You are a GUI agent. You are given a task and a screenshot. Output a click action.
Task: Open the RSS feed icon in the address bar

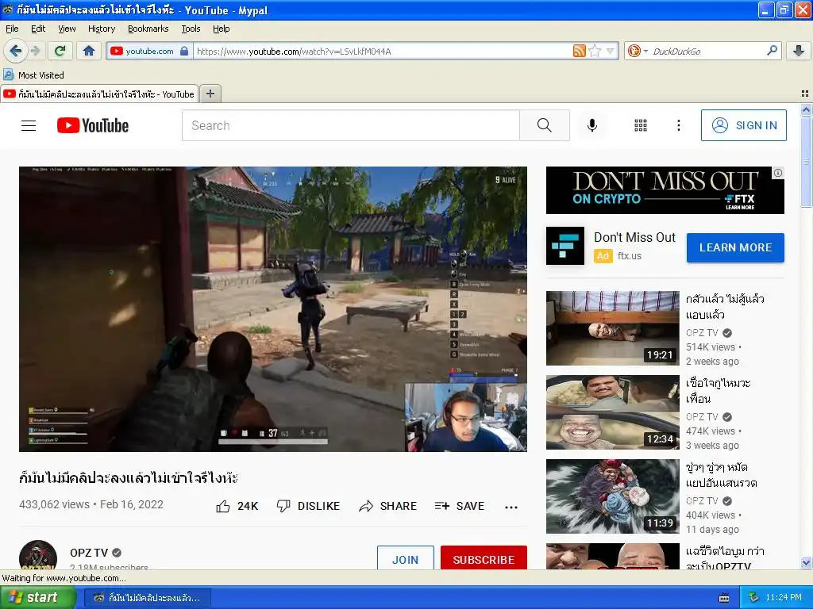tap(579, 51)
